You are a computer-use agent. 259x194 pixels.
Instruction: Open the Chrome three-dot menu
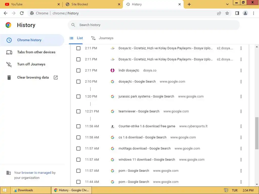point(253,13)
